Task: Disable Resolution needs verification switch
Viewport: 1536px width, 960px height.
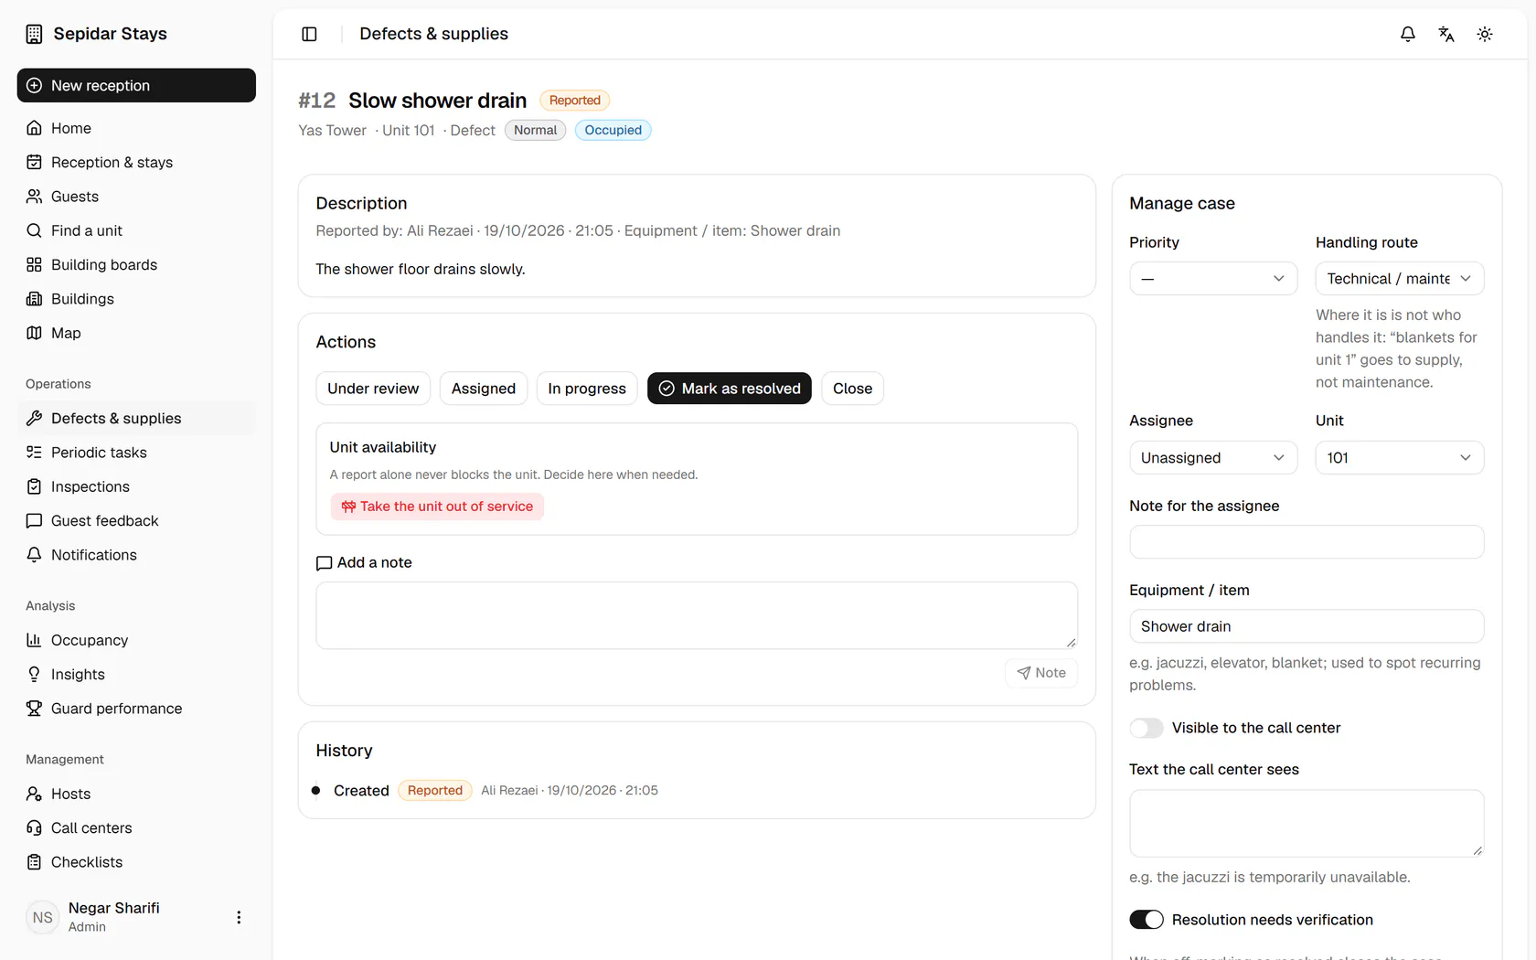Action: pos(1146,920)
